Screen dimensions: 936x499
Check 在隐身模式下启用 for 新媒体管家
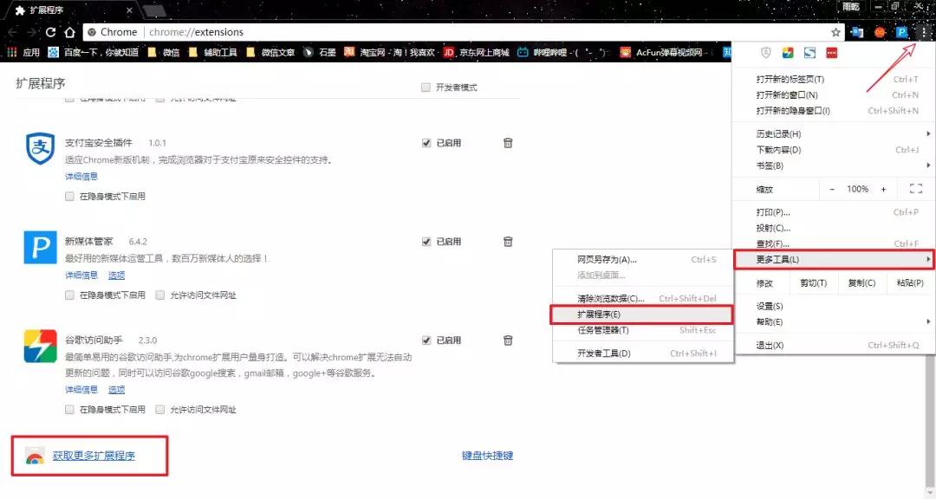pos(70,295)
